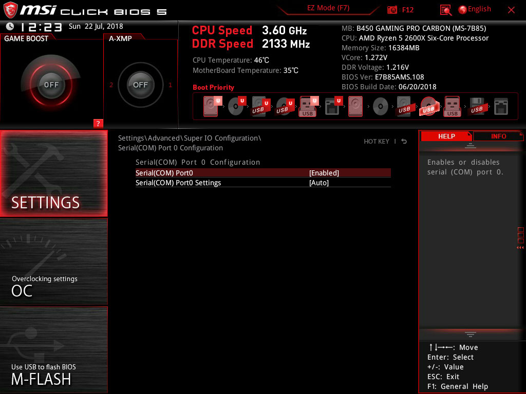Image resolution: width=526 pixels, height=394 pixels.
Task: Click the DDR Speed 2133 MHz value
Action: 286,44
